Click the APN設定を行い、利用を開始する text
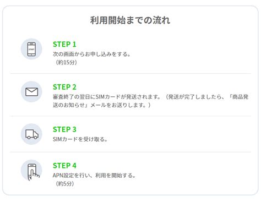The height and width of the screenshot is (202, 261). 94,176
